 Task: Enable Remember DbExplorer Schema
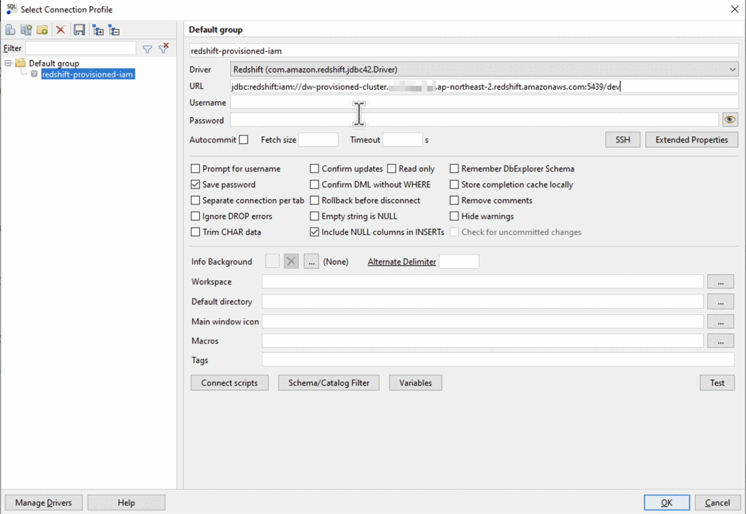454,168
